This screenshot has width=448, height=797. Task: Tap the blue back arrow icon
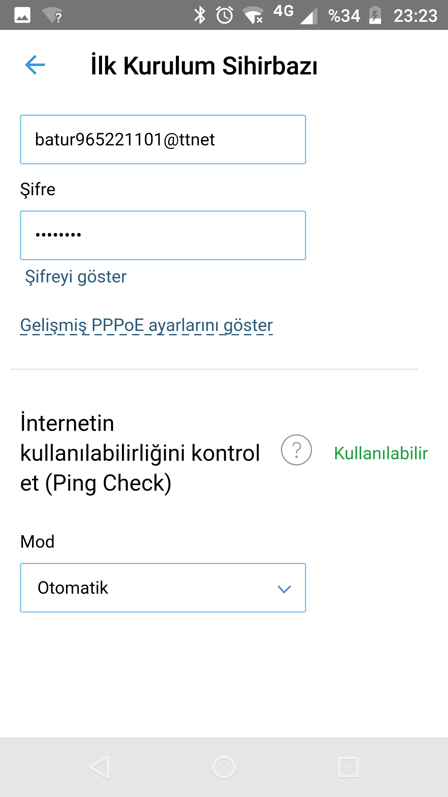point(35,65)
